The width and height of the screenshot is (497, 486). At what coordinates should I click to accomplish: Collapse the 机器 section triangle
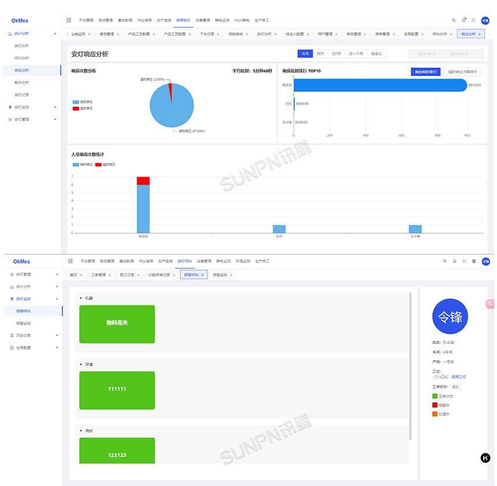(81, 298)
